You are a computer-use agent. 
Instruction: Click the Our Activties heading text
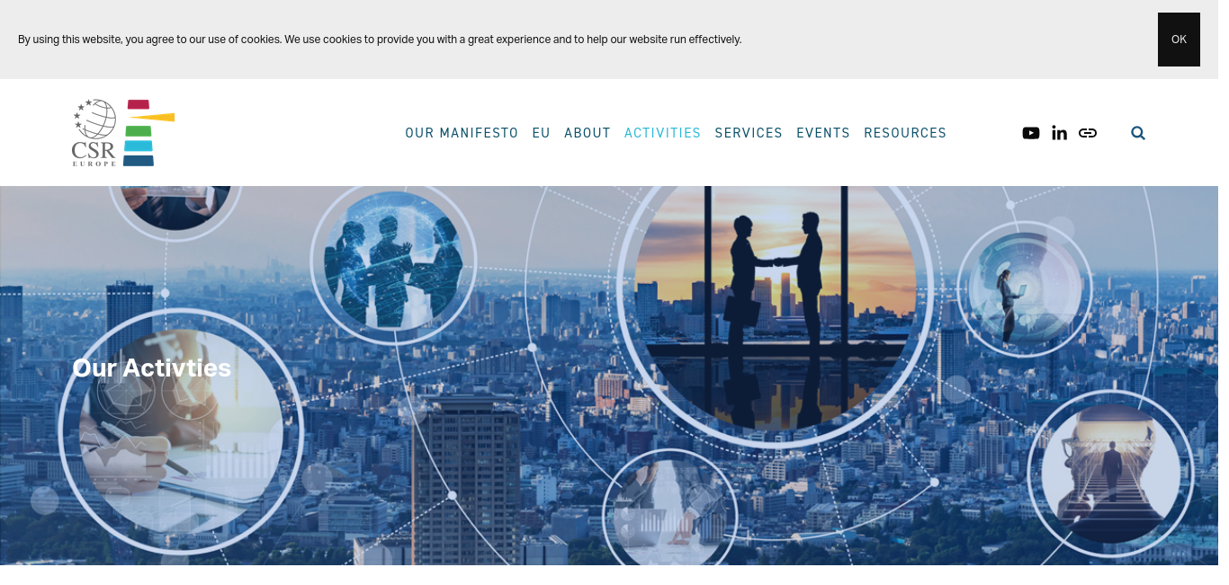151,368
